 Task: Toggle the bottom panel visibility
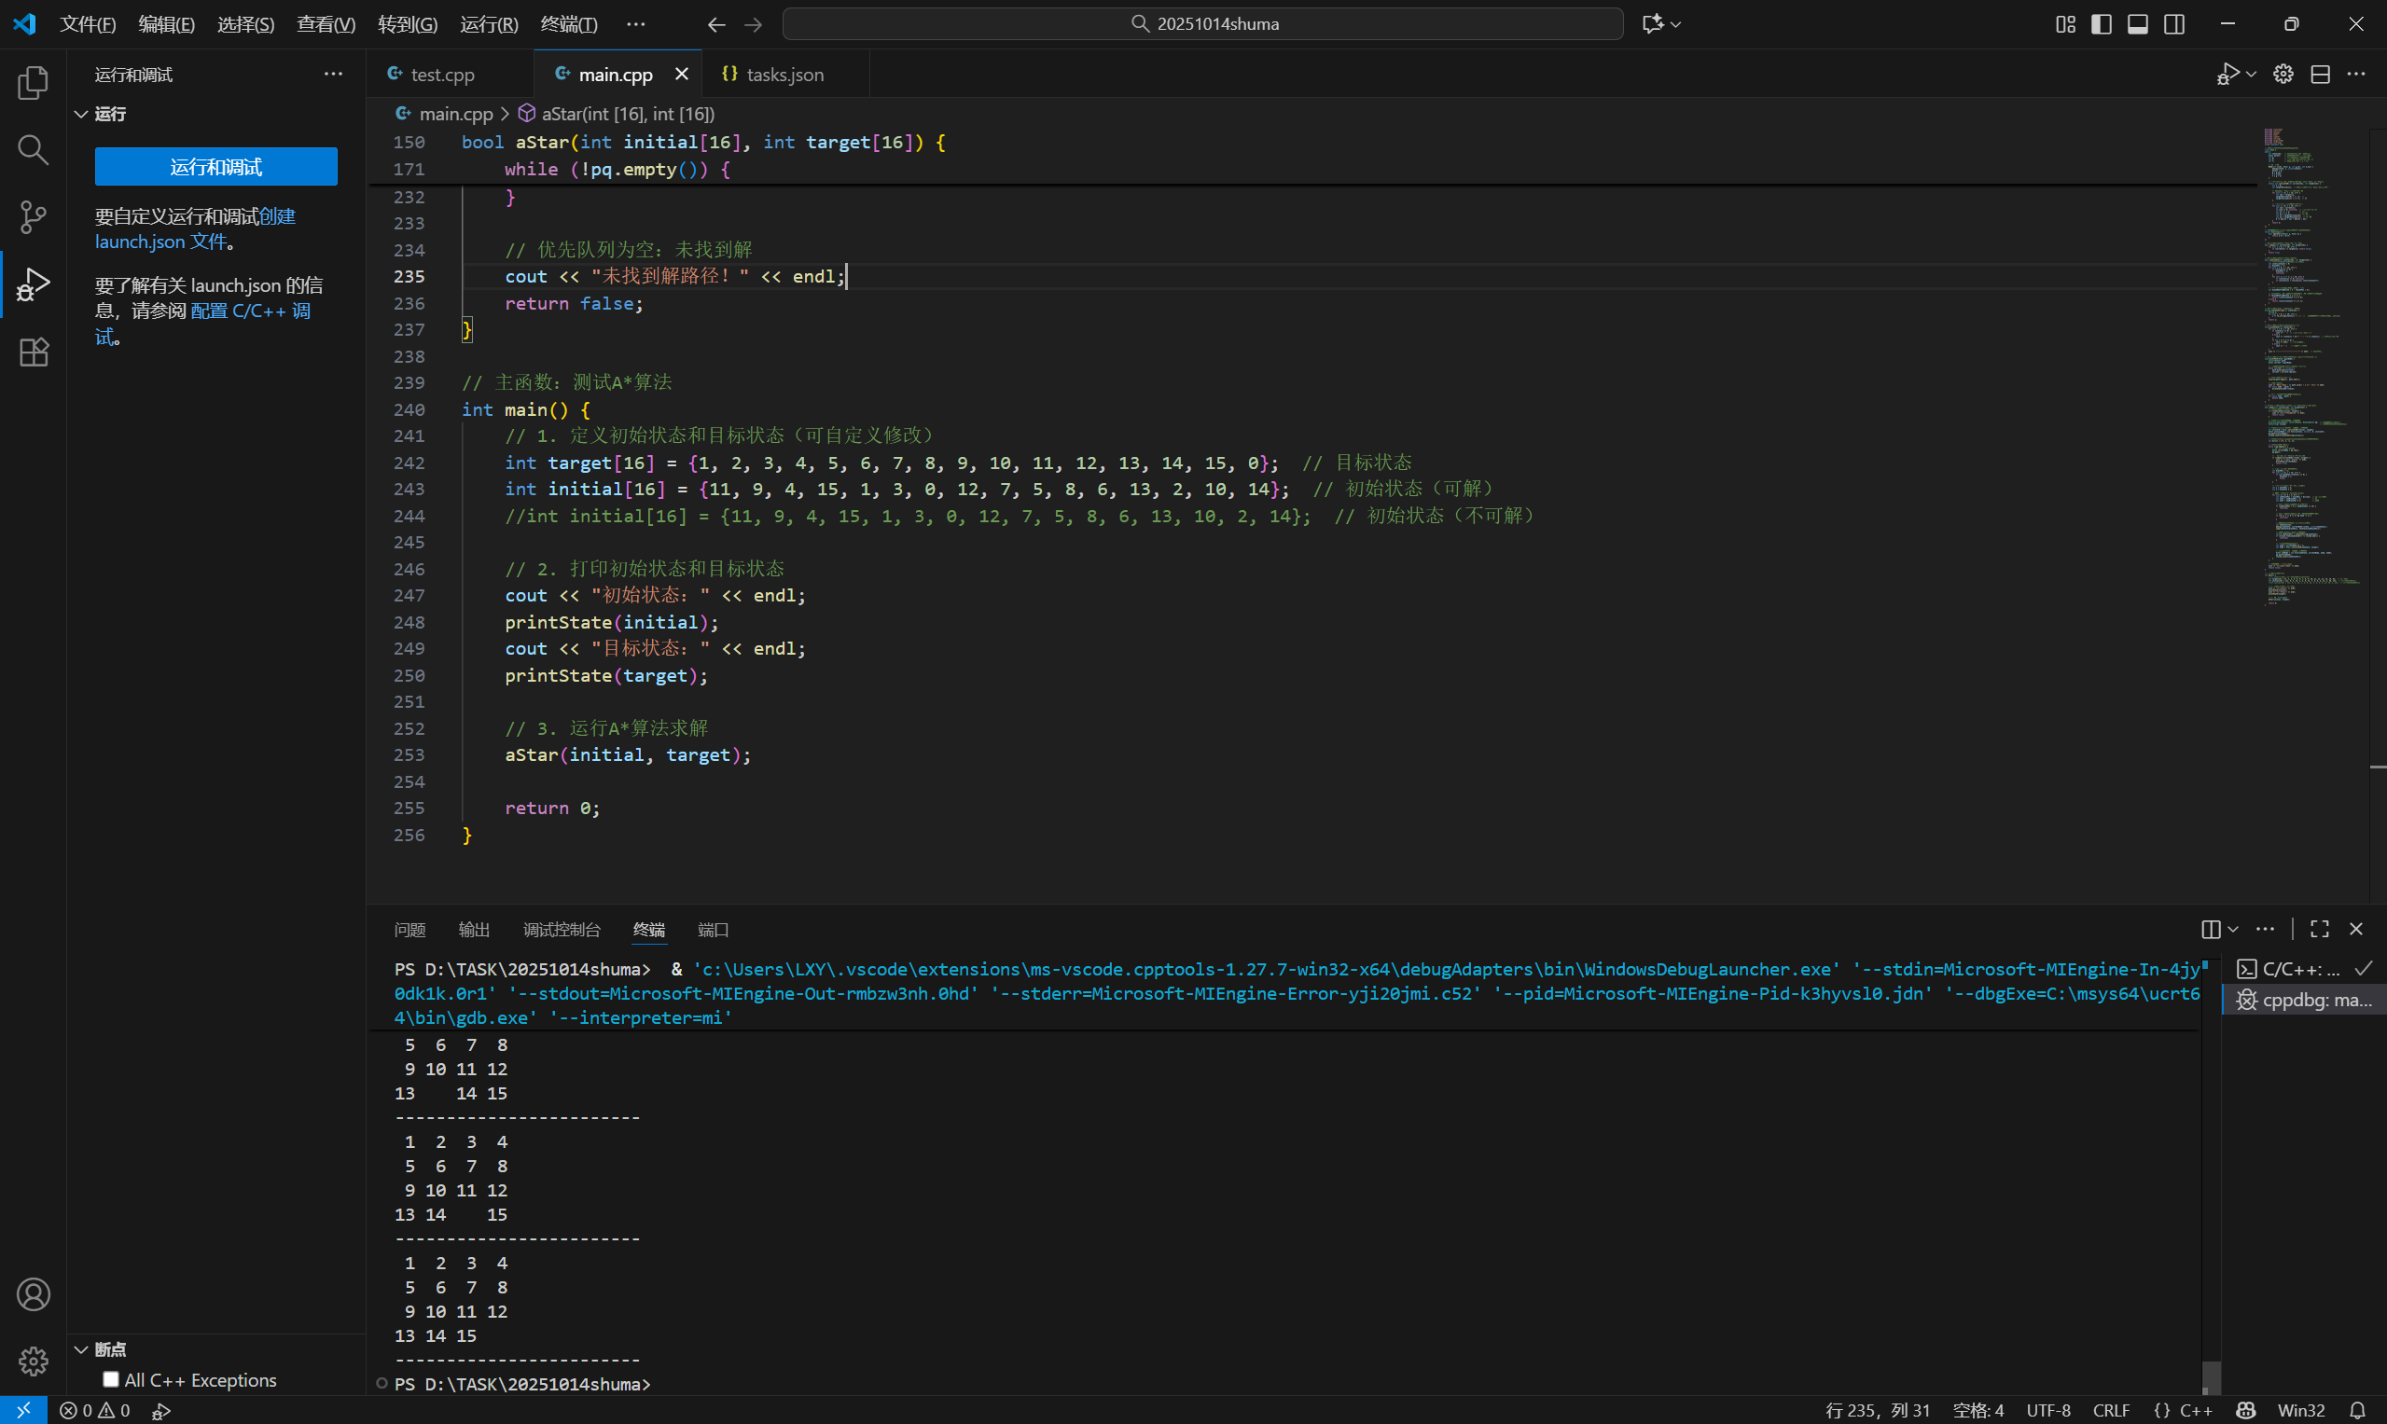2137,24
